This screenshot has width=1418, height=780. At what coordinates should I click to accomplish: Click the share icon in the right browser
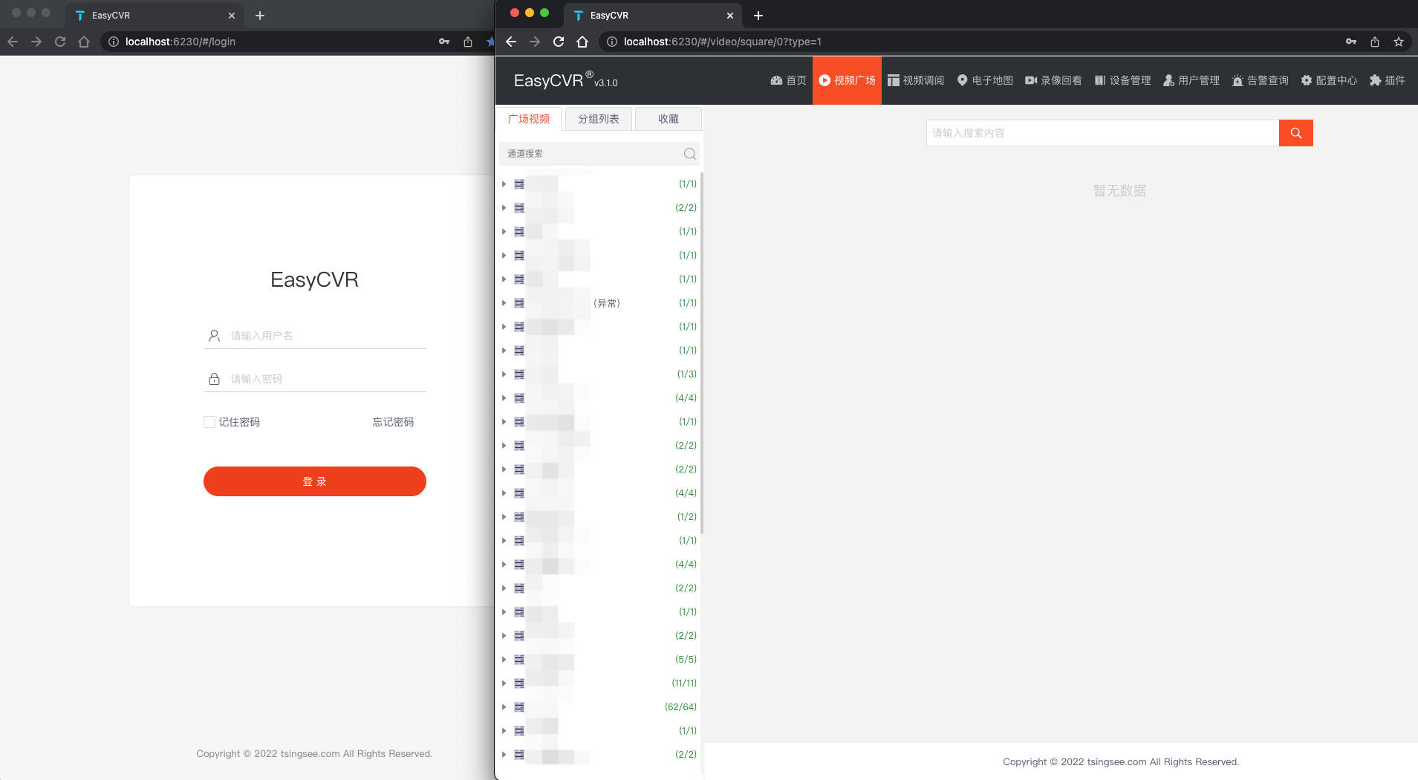tap(1375, 42)
